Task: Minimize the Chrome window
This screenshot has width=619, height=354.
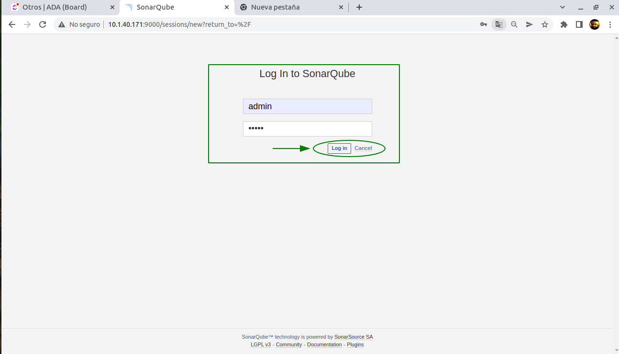Action: pyautogui.click(x=580, y=7)
